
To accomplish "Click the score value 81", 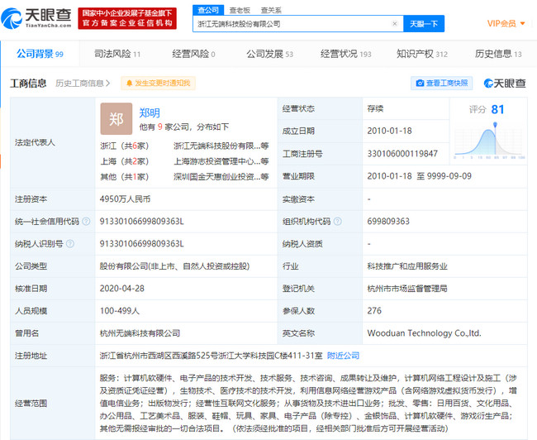I will (x=497, y=109).
